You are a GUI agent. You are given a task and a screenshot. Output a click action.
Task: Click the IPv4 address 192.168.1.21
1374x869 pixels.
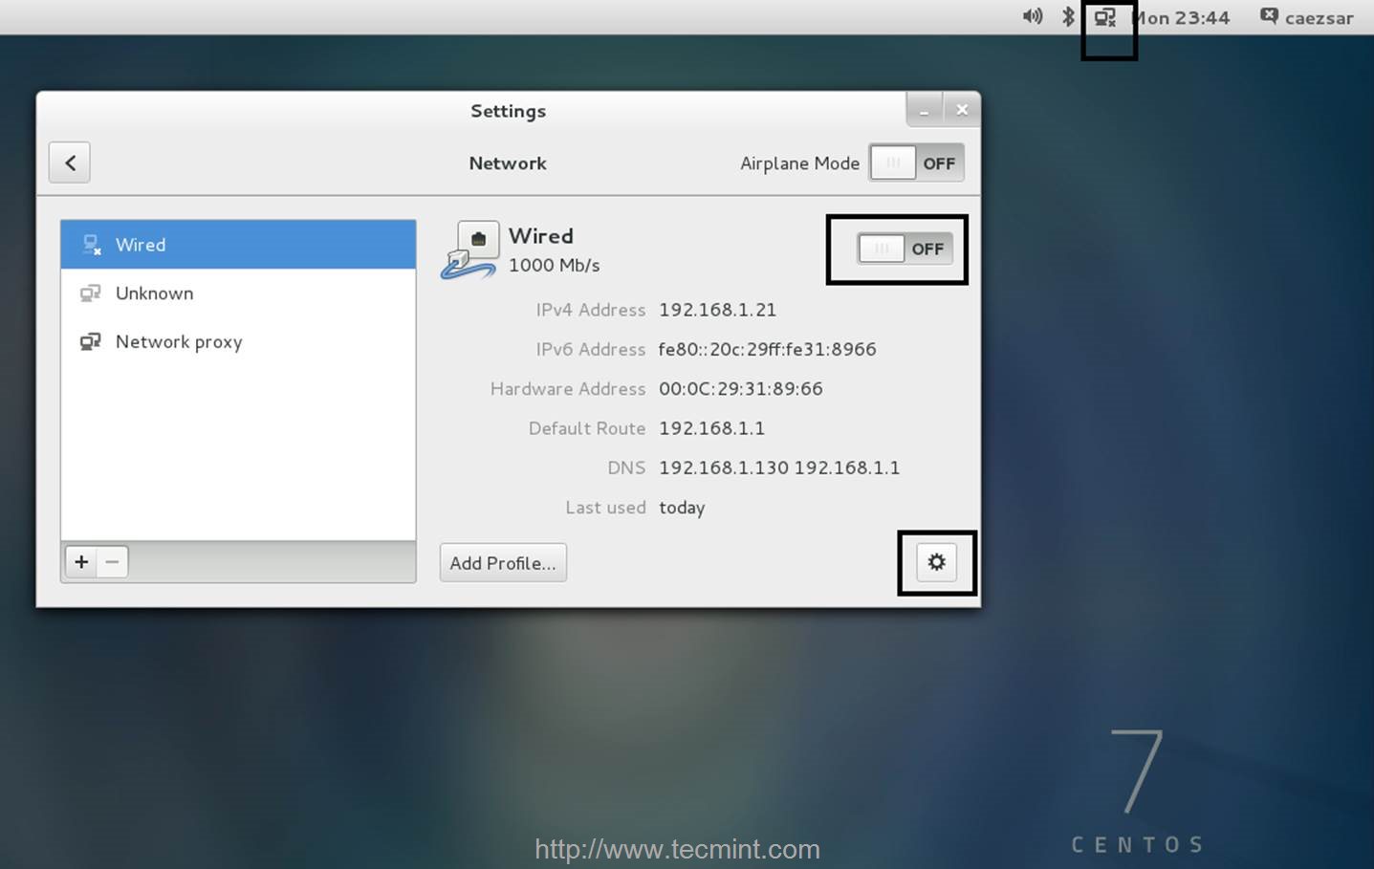[717, 310]
